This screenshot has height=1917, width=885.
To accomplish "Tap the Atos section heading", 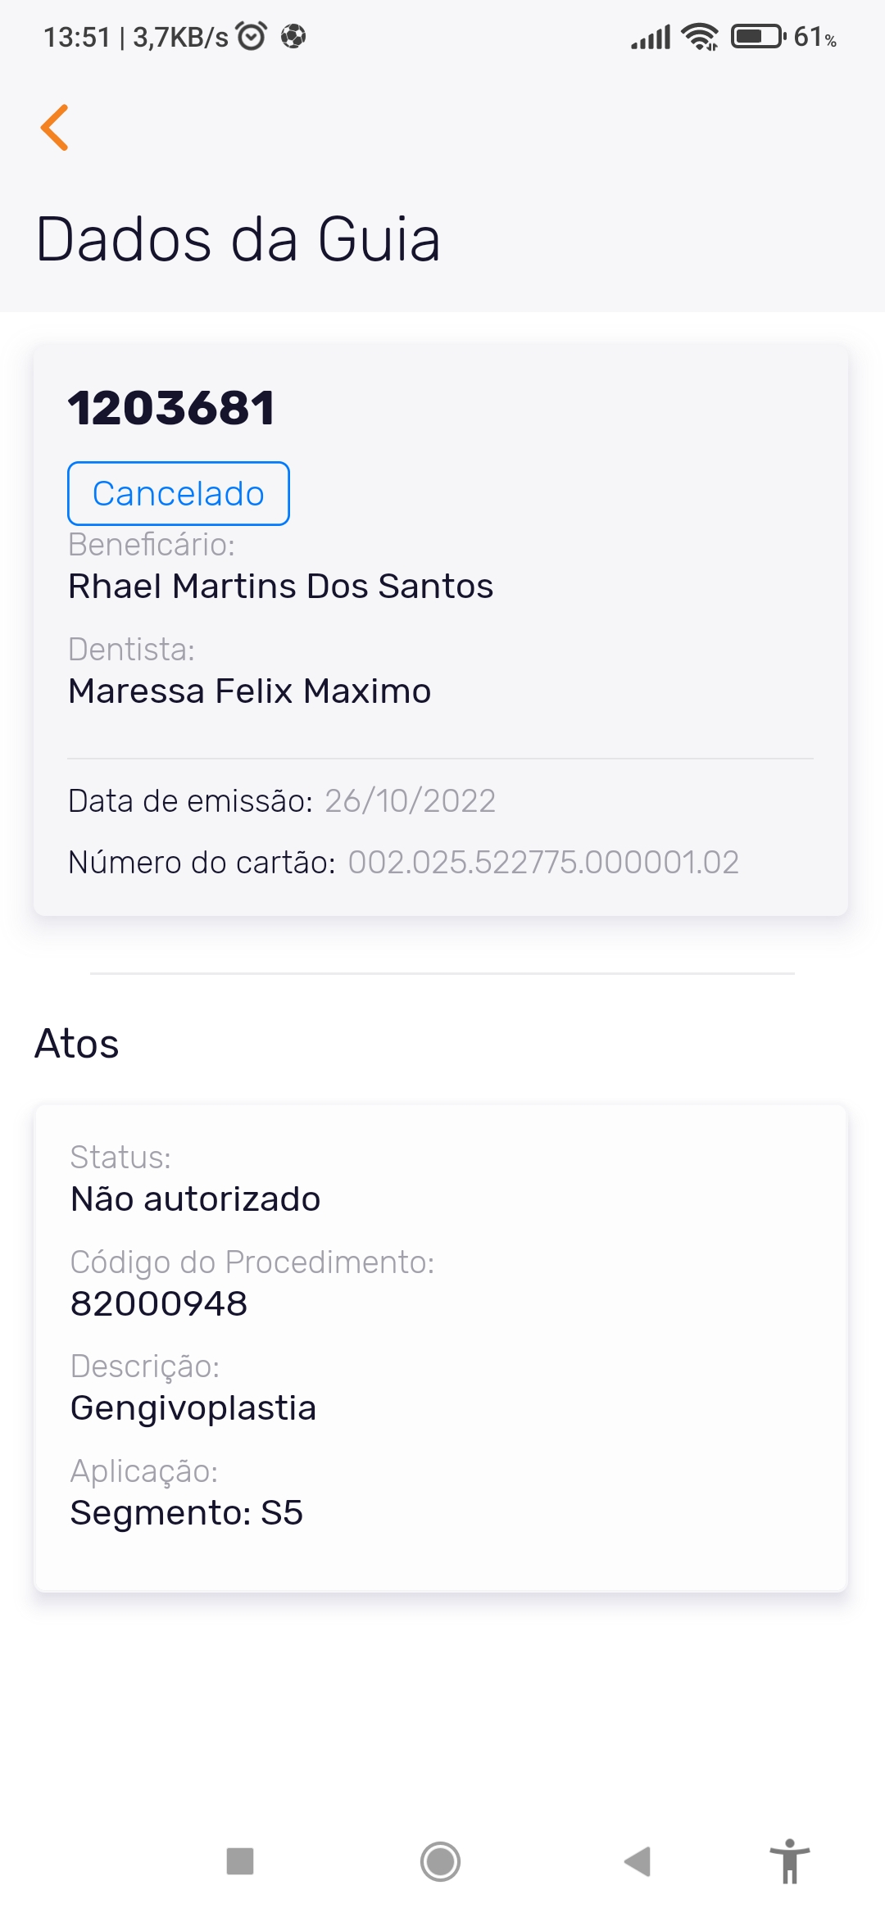I will (x=77, y=1044).
